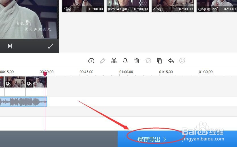
Task: Duplicate clip with the copy icon
Action: [x=159, y=61]
